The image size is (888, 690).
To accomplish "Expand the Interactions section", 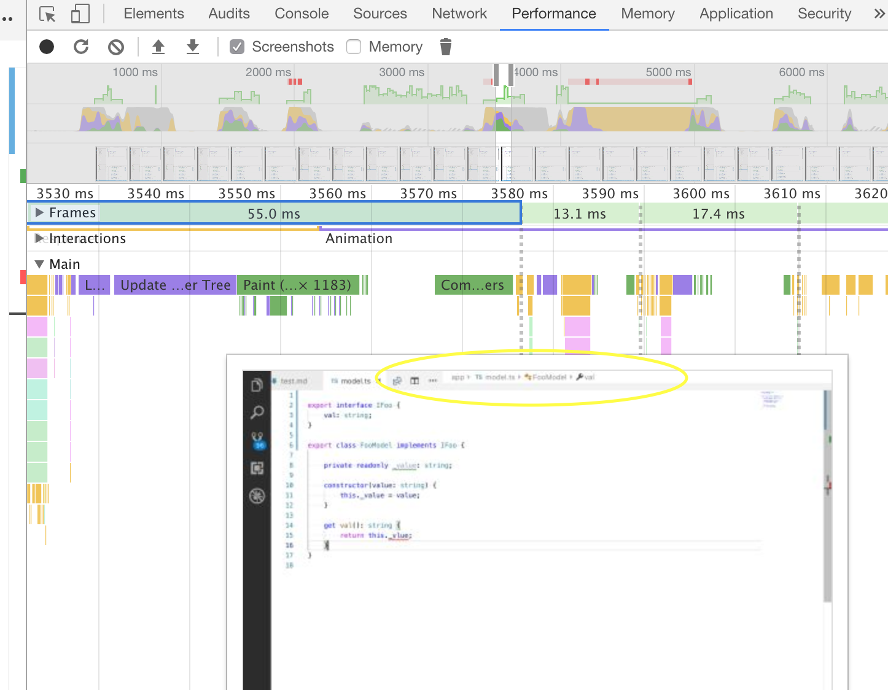I will (39, 238).
